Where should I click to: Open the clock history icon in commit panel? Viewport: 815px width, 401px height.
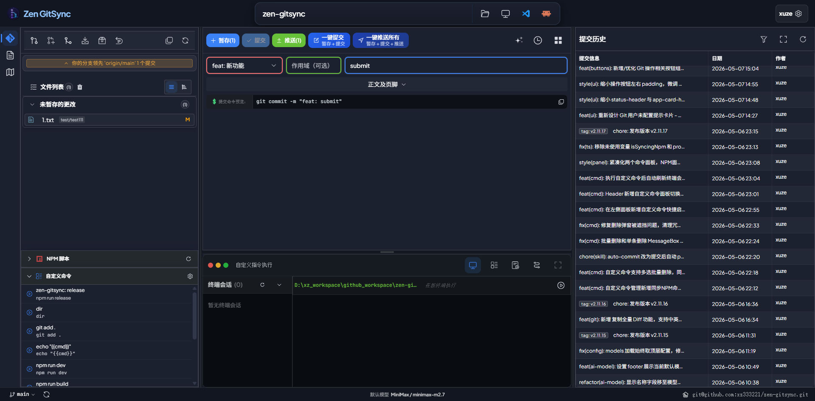(x=538, y=40)
